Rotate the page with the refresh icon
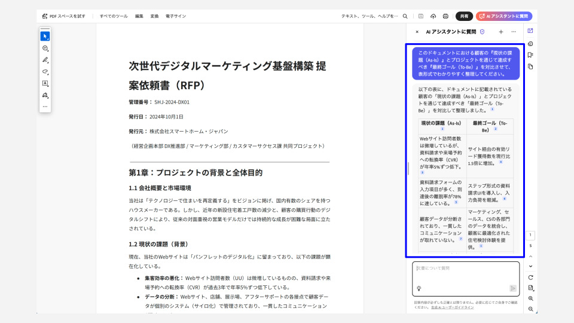Image resolution: width=574 pixels, height=323 pixels. point(530,277)
